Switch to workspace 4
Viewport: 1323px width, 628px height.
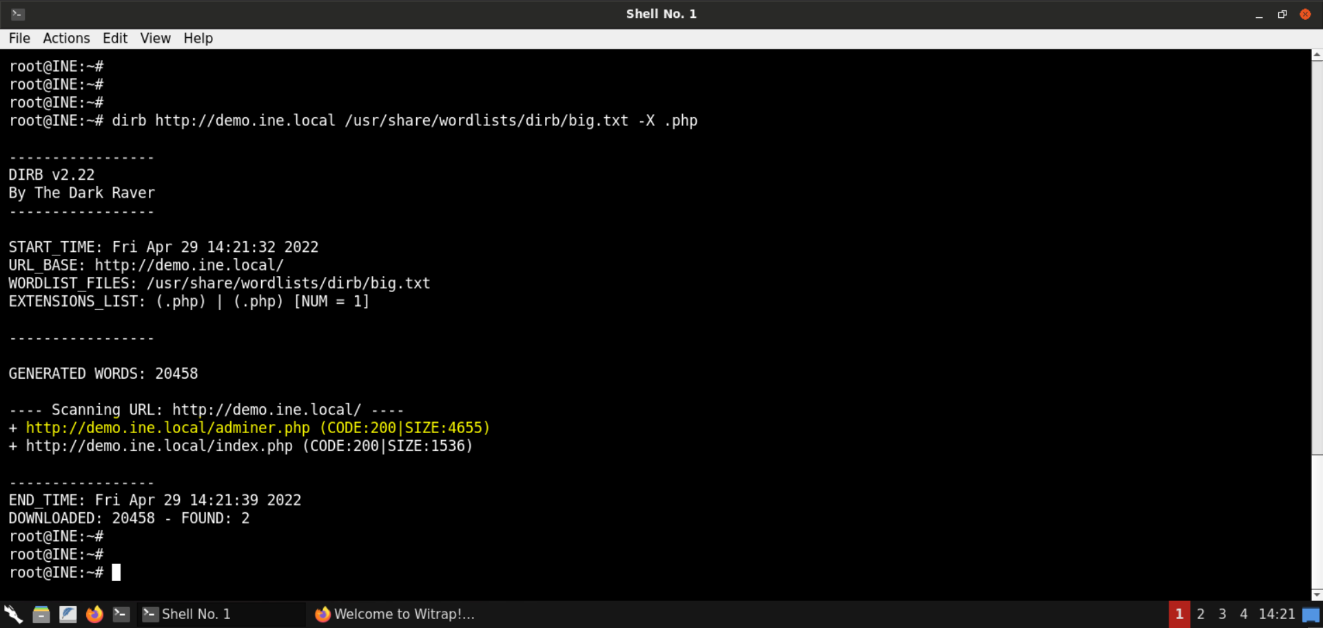tap(1243, 614)
